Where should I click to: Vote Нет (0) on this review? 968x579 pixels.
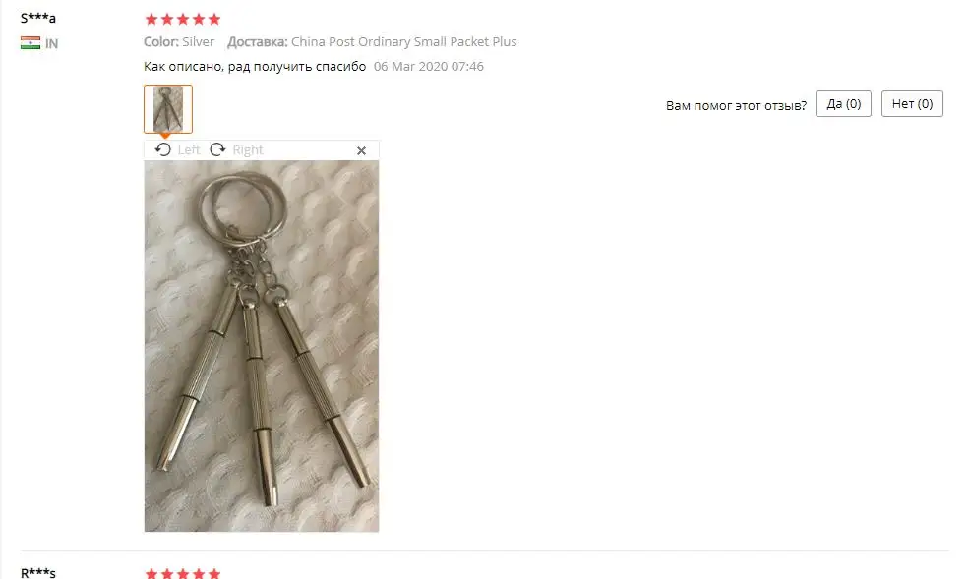912,103
